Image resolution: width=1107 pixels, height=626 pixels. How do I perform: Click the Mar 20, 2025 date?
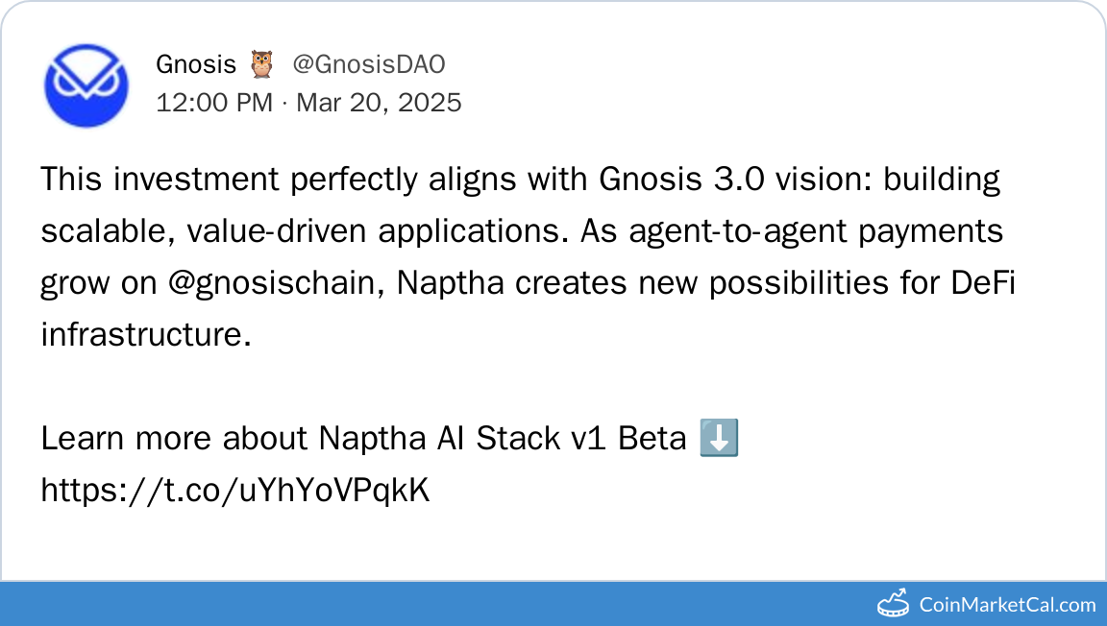click(x=379, y=102)
